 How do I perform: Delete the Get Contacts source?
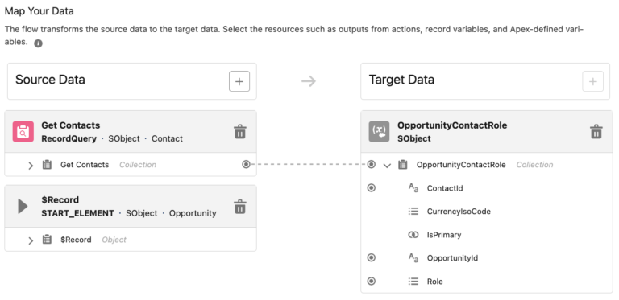pyautogui.click(x=240, y=132)
